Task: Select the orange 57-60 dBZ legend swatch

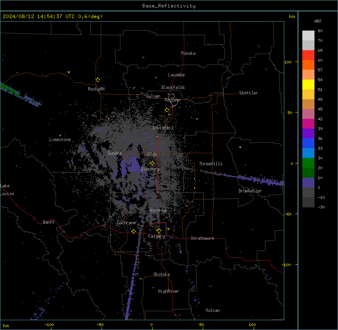Action: (x=308, y=65)
